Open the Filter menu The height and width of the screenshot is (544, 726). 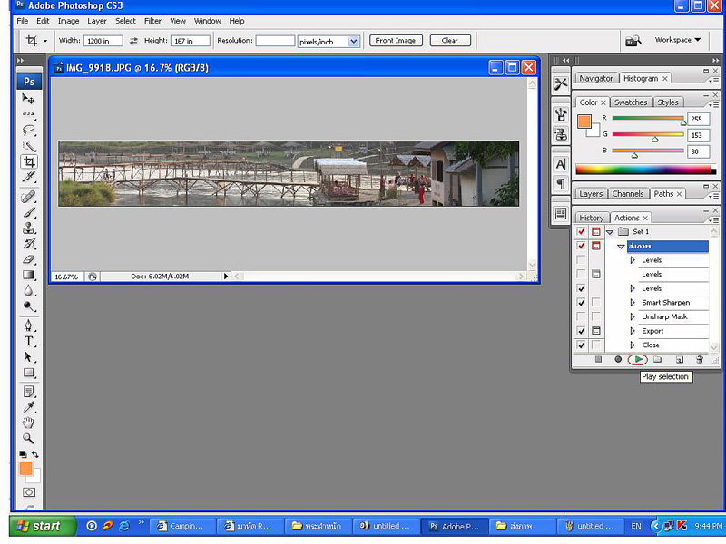click(152, 21)
